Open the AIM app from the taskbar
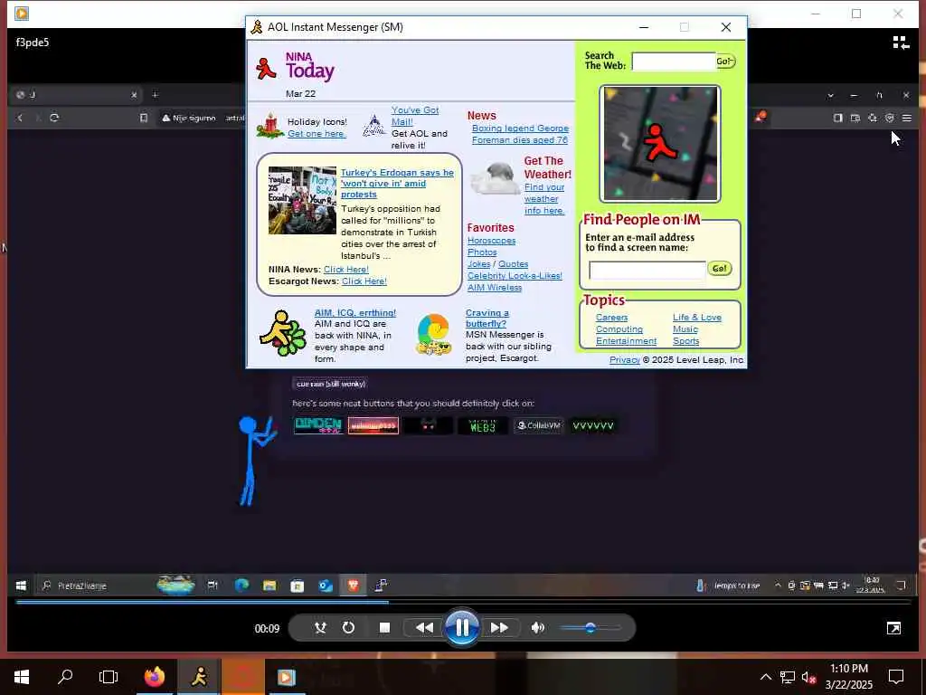This screenshot has height=695, width=926. (199, 677)
